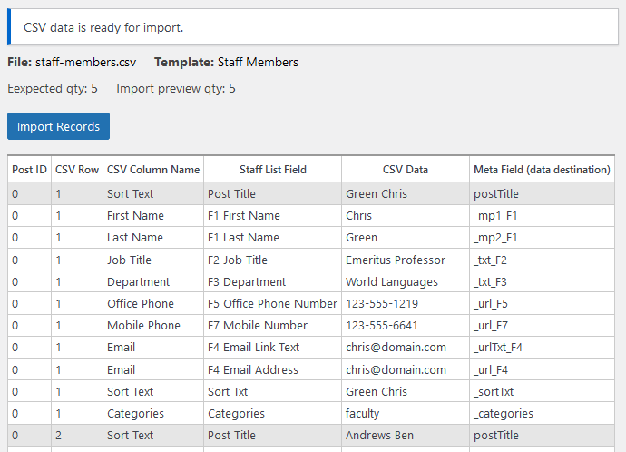Viewport: 626px width, 452px height.
Task: Click the Post ID column header
Action: 29,170
